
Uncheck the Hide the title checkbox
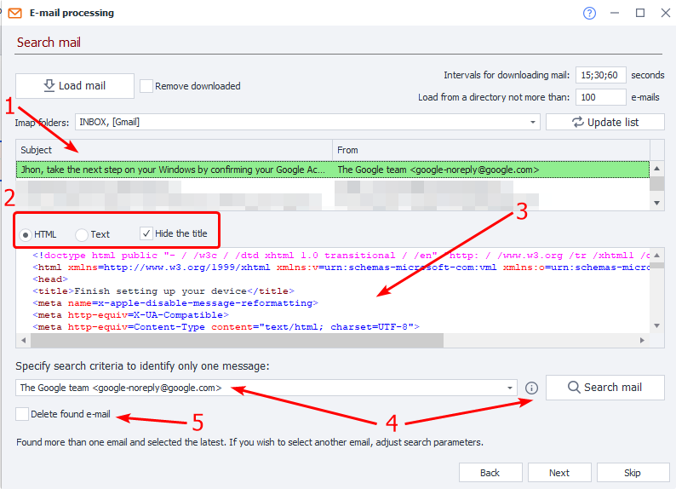146,234
